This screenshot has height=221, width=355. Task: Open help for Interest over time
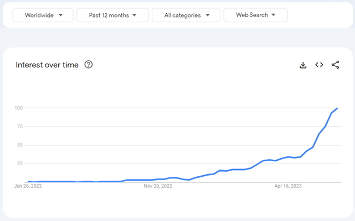coord(89,65)
